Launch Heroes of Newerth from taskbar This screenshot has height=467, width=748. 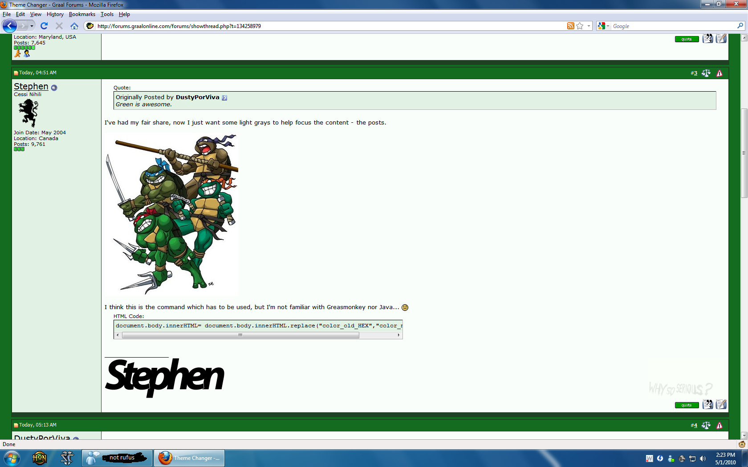coord(39,458)
